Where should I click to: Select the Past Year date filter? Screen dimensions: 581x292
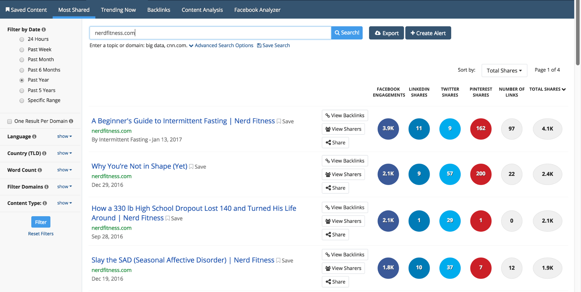click(x=22, y=80)
